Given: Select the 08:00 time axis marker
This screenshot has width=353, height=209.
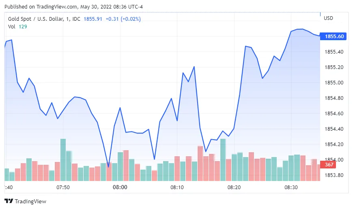Looking at the screenshot, I should tap(120, 187).
